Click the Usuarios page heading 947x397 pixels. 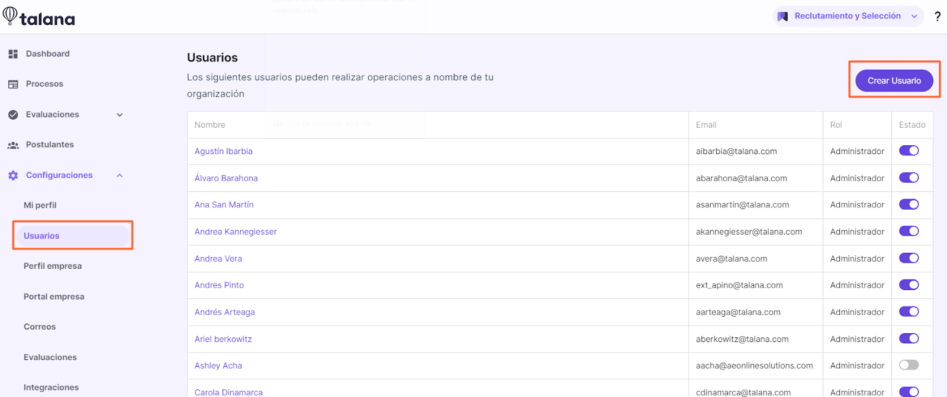212,57
